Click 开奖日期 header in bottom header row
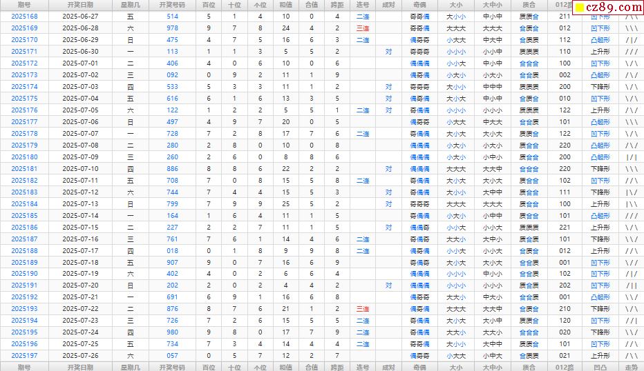644x371 pixels. [80, 368]
